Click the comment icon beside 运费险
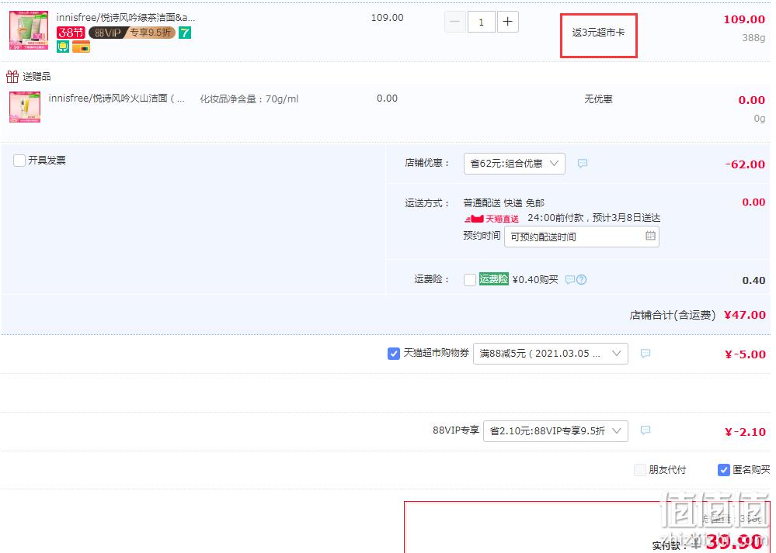This screenshot has height=553, width=776. [570, 280]
